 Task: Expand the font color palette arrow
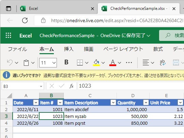coord(119,63)
